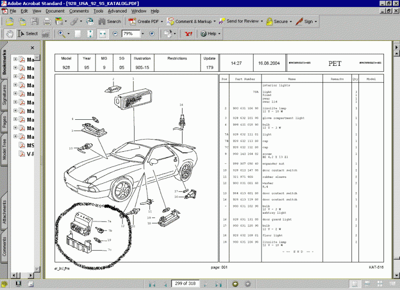The height and width of the screenshot is (290, 400).
Task: Click the Previous View button
Action: pyautogui.click(x=235, y=284)
